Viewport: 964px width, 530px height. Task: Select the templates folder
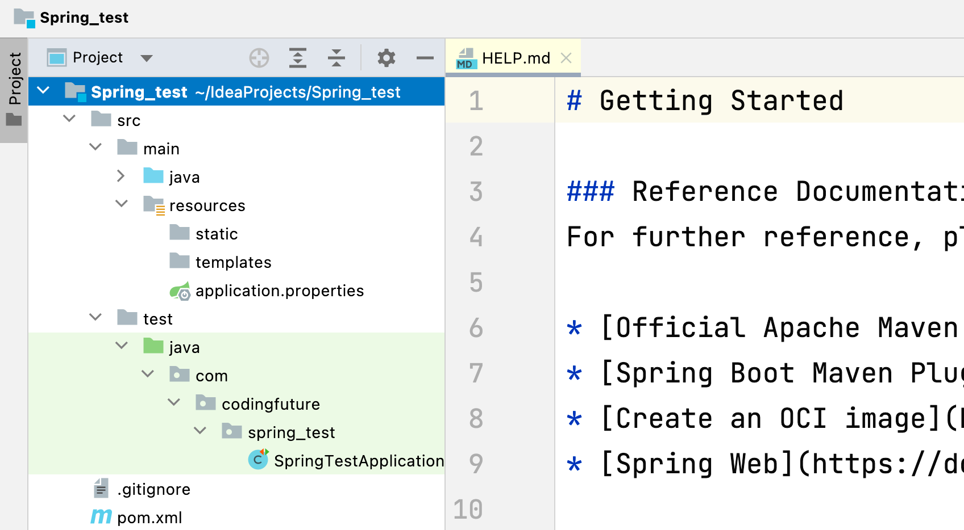(x=233, y=262)
